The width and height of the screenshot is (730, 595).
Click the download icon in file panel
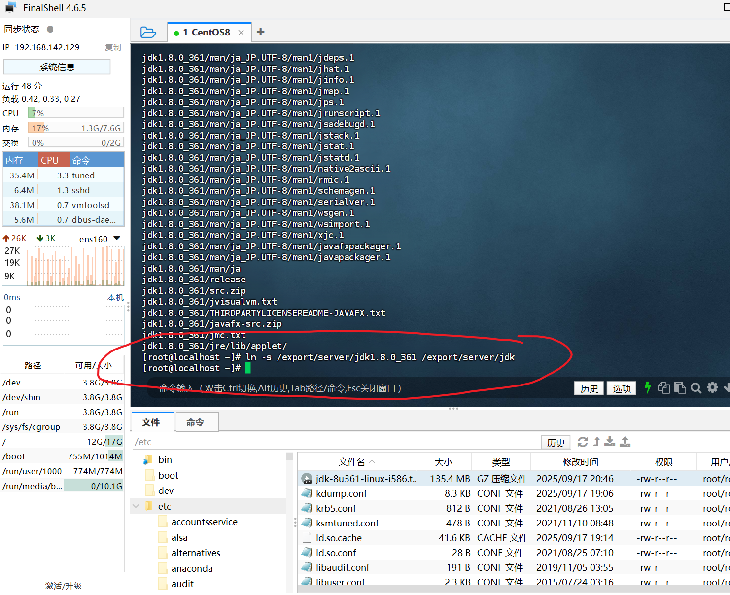pyautogui.click(x=610, y=442)
